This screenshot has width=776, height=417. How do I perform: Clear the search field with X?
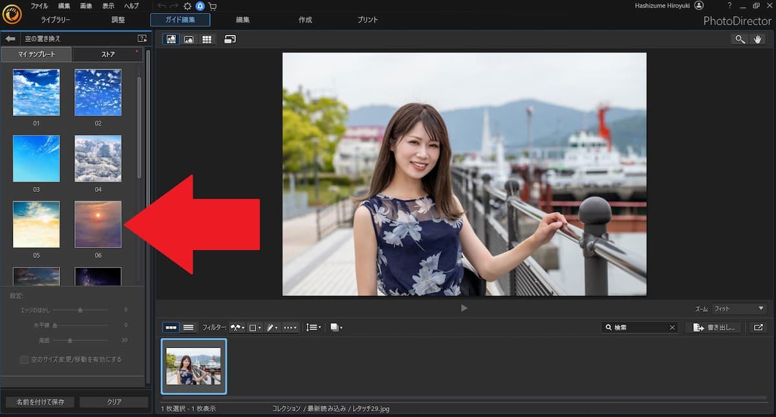point(672,328)
